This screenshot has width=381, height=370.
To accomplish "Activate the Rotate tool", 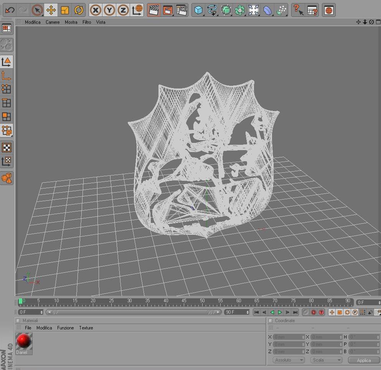I will click(x=79, y=10).
